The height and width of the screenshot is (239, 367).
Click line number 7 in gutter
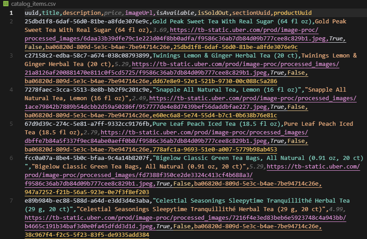(11, 201)
